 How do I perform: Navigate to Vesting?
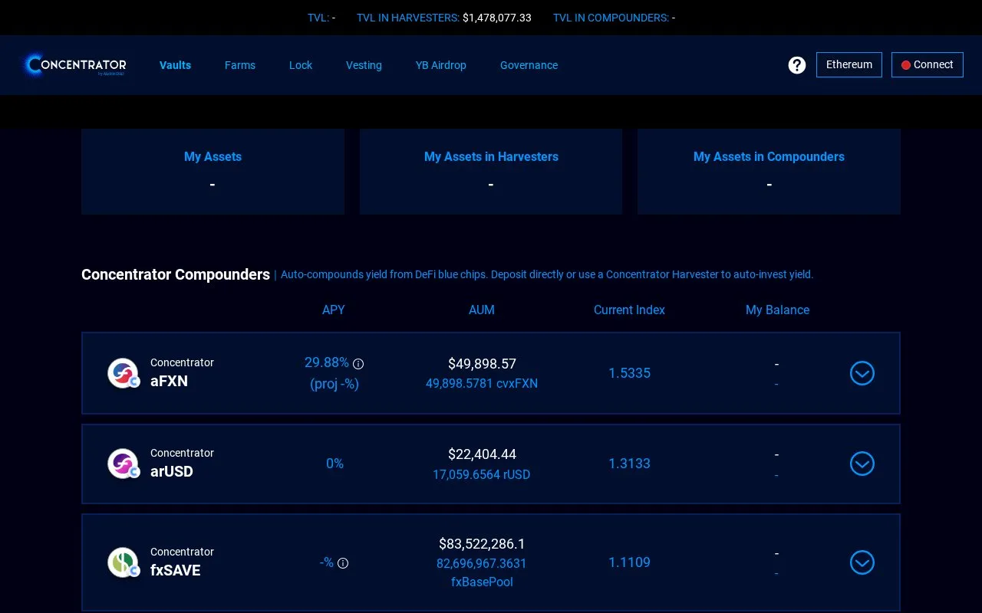pyautogui.click(x=364, y=65)
